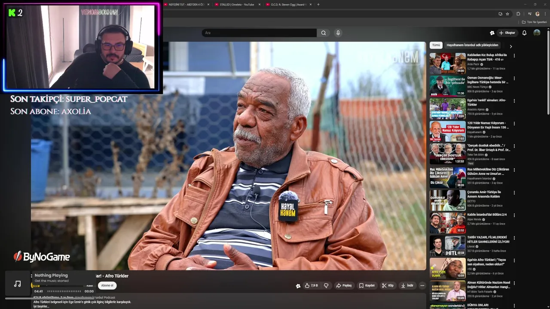The height and width of the screenshot is (309, 550).
Task: Open Osman Osmanoğlu BBC video thumbnail
Action: coord(447,86)
